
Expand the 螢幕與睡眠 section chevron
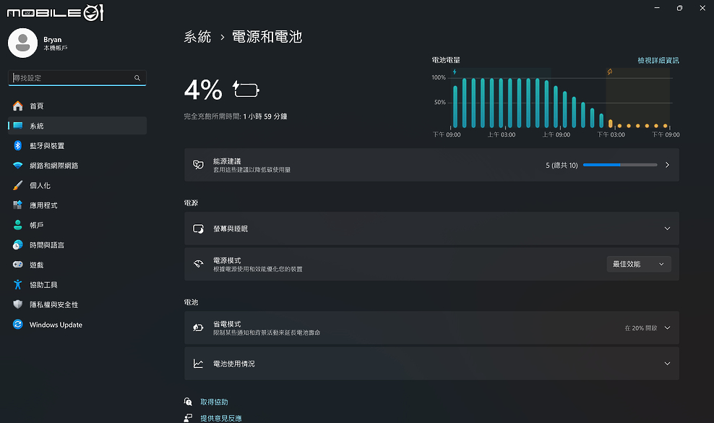pyautogui.click(x=667, y=228)
